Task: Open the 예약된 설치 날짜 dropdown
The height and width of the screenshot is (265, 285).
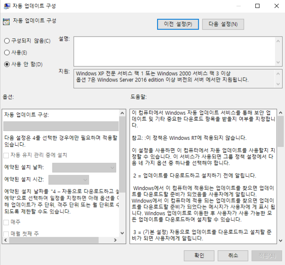Action: 84,168
